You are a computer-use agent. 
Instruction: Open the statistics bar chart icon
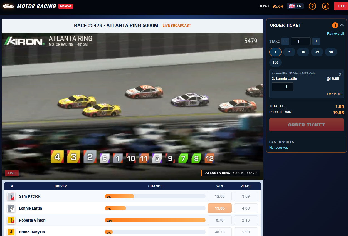pos(326,6)
